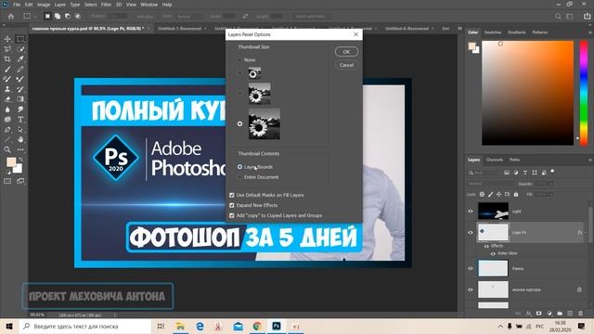Click the foreground color swatch in toolbox
This screenshot has width=594, height=334.
pyautogui.click(x=11, y=162)
